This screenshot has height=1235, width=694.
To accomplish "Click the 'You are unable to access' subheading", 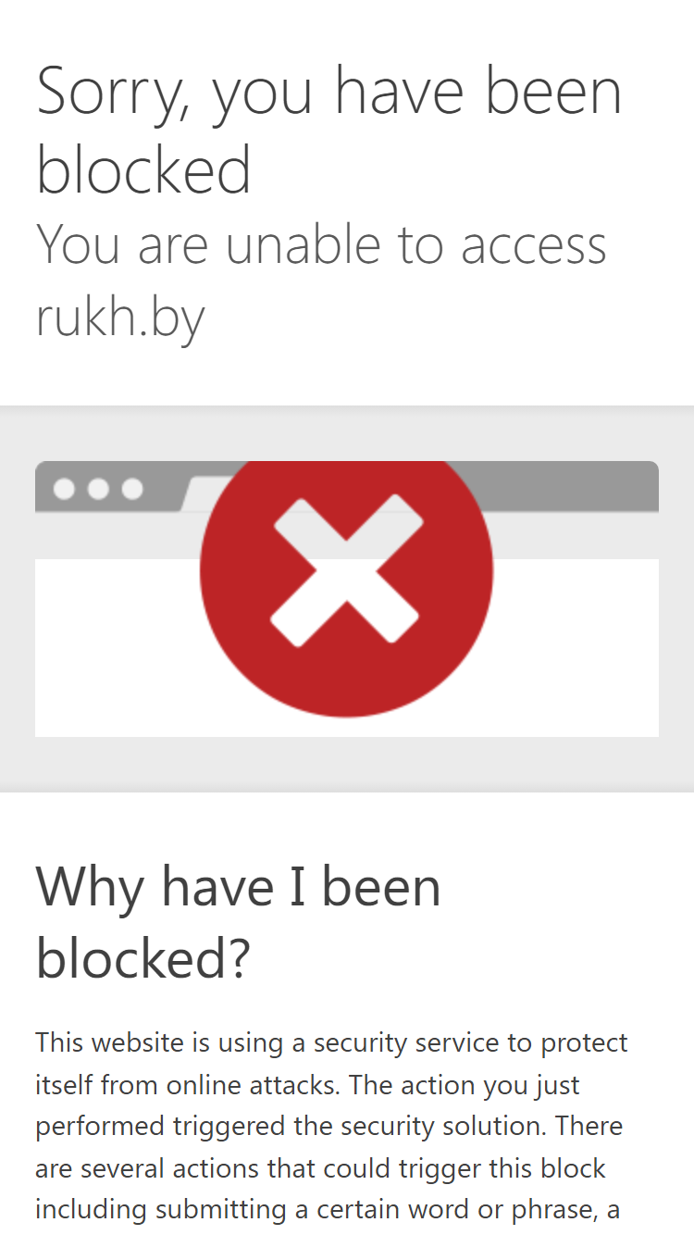I will click(321, 245).
